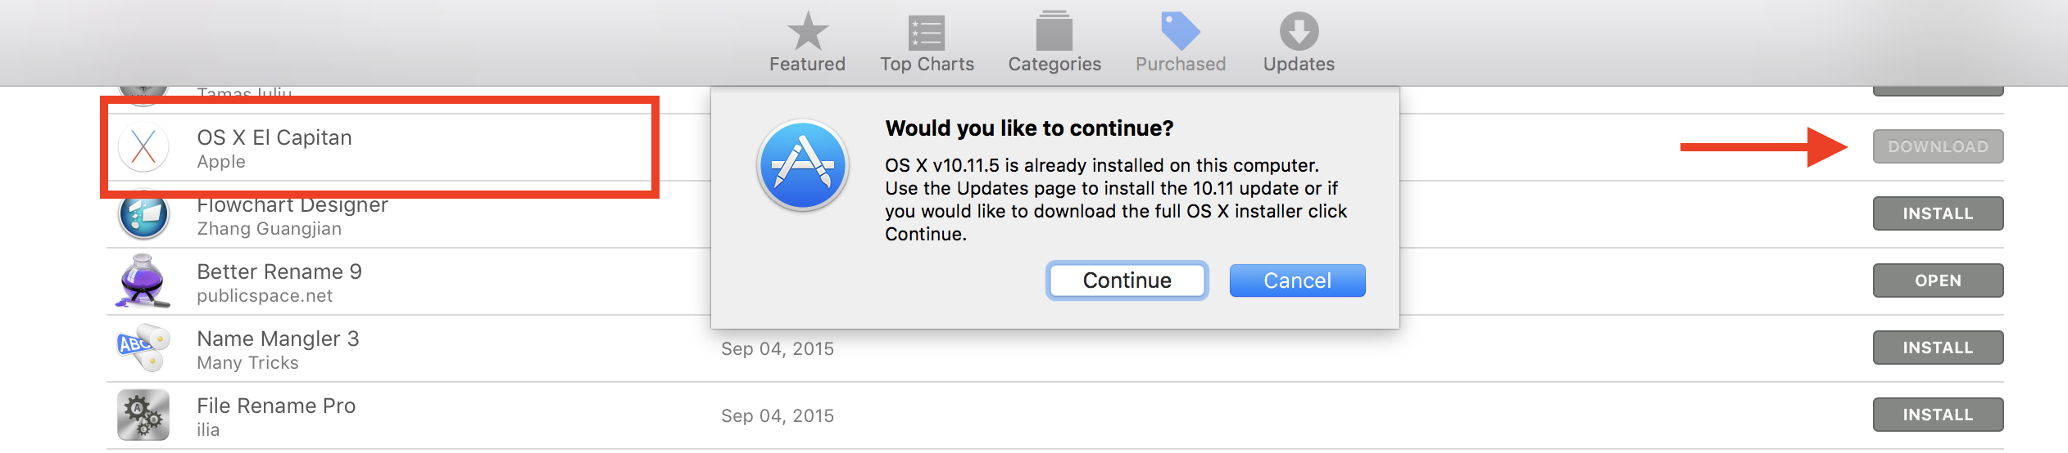Click the OS X El Capitan title
Viewport: 2068px width, 453px height.
[x=274, y=137]
